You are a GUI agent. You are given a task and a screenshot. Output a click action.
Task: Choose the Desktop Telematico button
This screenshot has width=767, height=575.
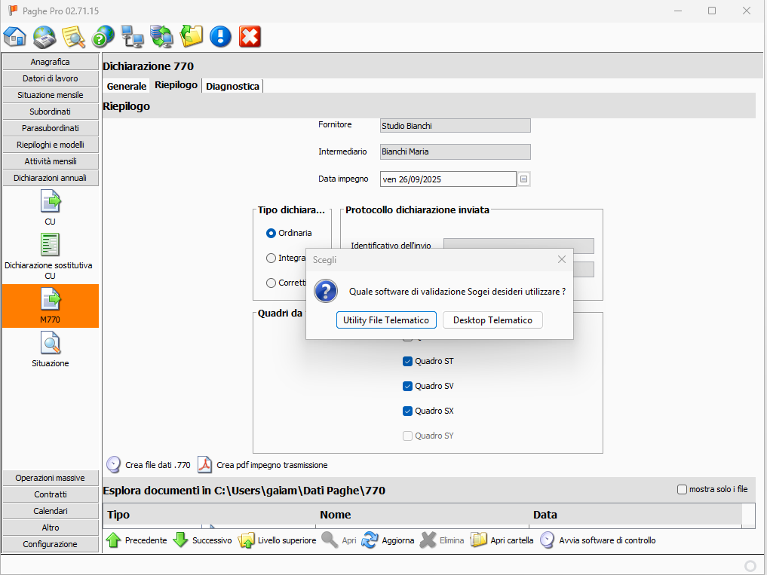click(x=492, y=320)
